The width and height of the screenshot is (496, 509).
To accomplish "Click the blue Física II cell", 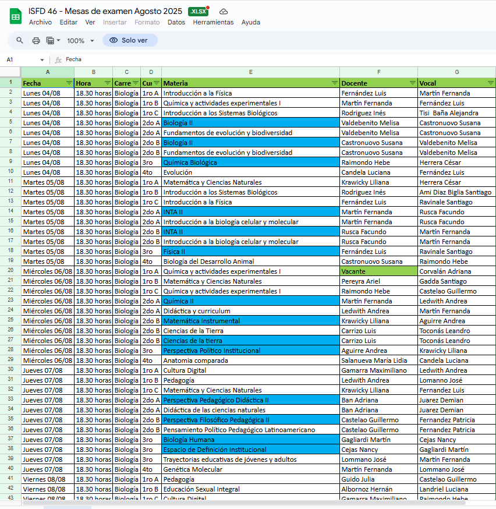I will (x=251, y=252).
